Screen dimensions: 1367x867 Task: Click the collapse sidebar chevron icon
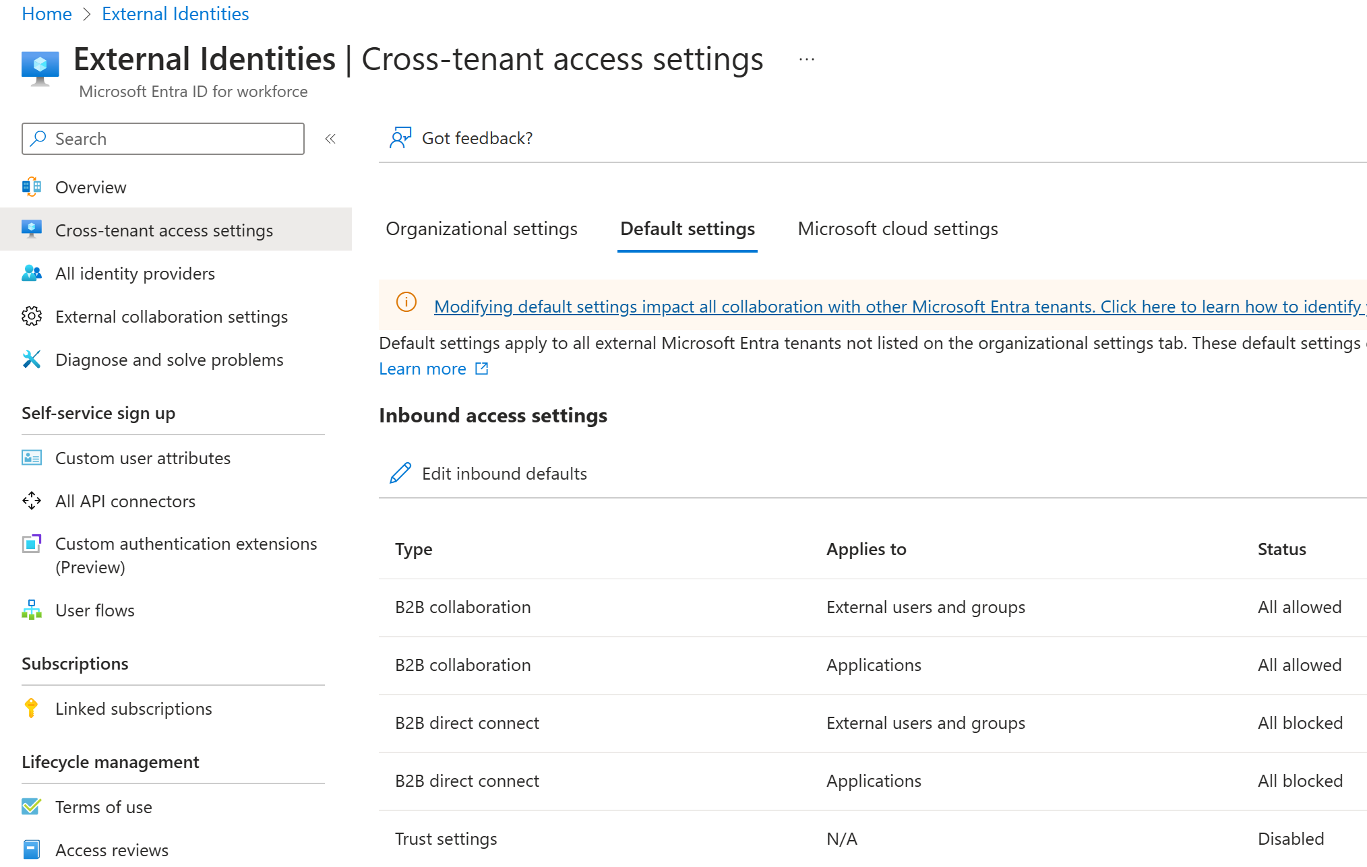(x=330, y=138)
